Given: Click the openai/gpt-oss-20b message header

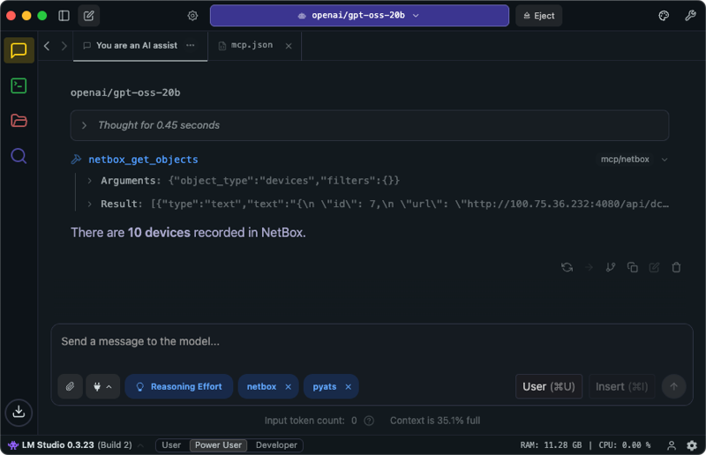Looking at the screenshot, I should pos(125,93).
